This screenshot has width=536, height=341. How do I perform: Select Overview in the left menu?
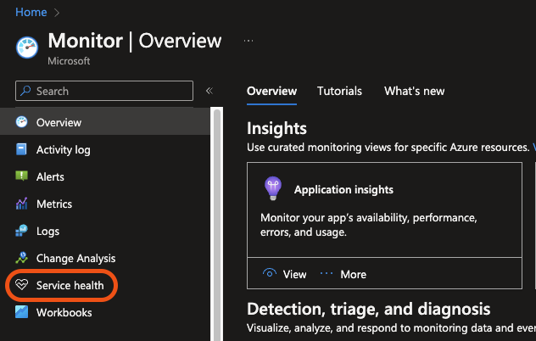point(105,122)
